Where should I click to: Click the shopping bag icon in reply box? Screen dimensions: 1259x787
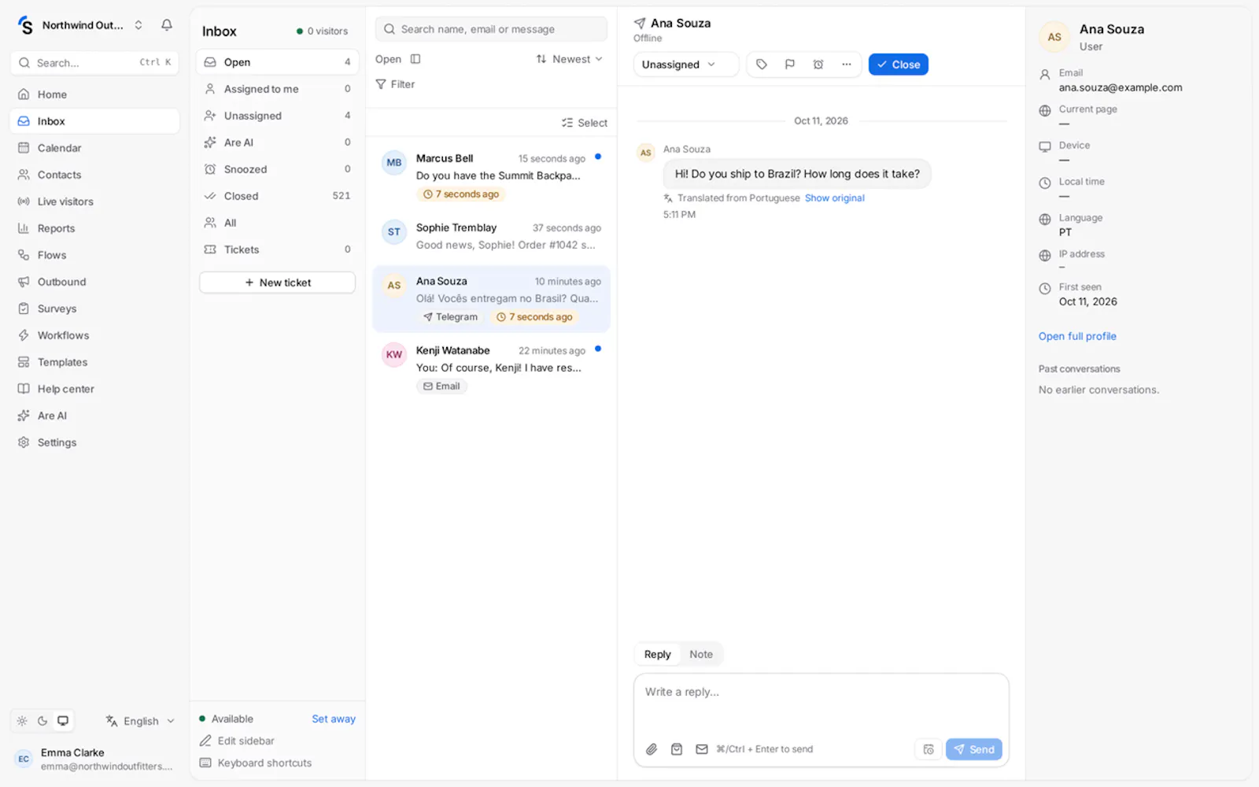click(x=677, y=749)
